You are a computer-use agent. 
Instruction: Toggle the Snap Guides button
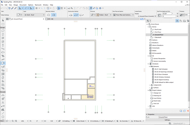[x=25, y=8]
